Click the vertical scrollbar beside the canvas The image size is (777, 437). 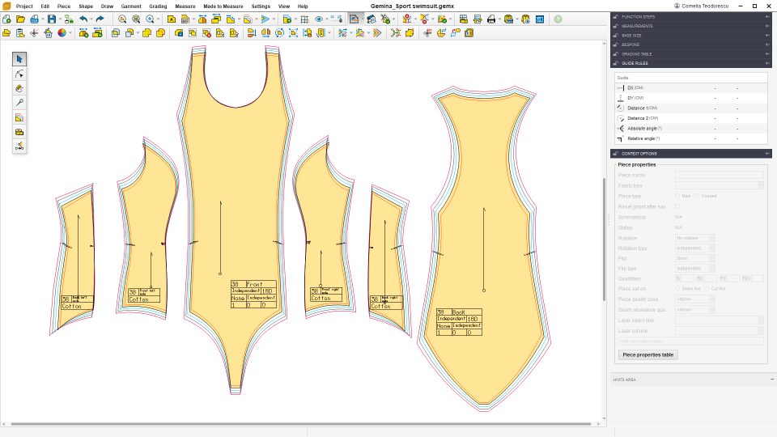pyautogui.click(x=604, y=240)
